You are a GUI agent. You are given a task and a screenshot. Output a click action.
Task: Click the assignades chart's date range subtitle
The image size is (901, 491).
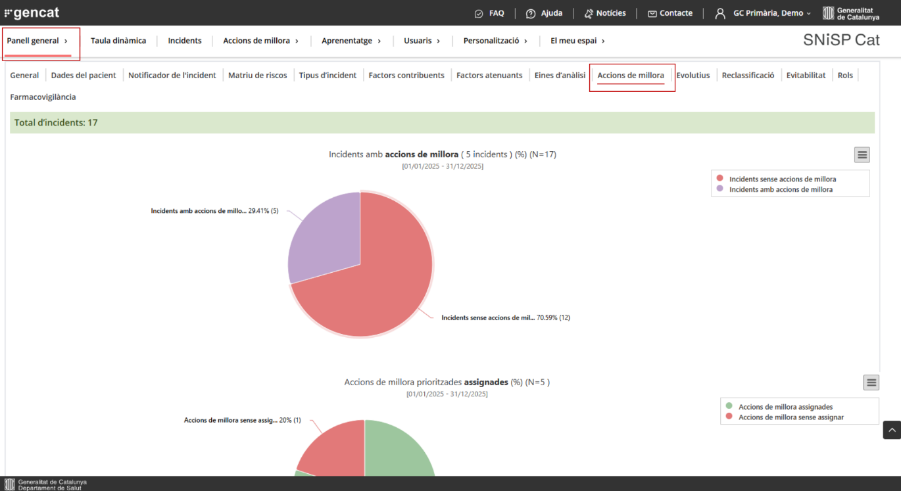pos(447,394)
